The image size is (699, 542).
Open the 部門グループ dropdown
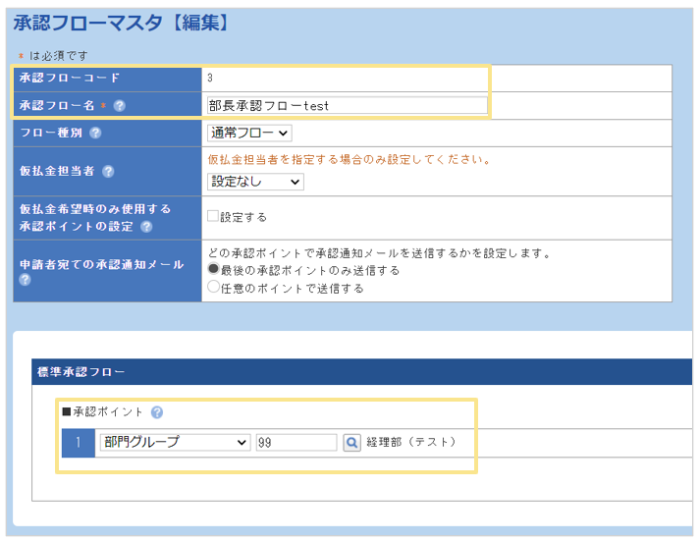[x=175, y=443]
